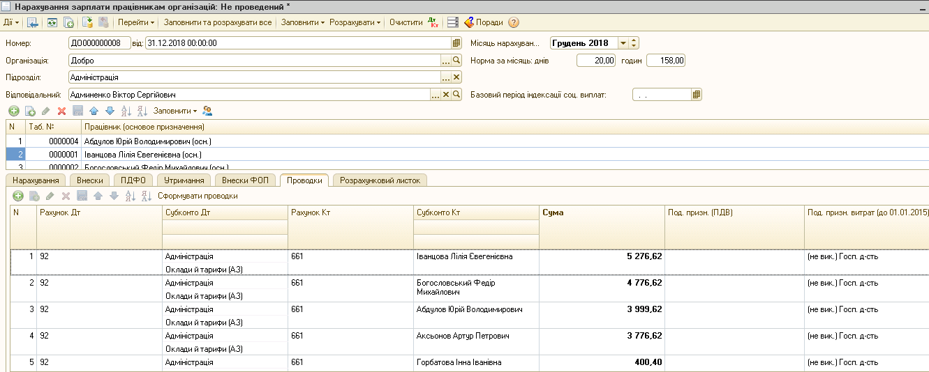This screenshot has width=929, height=372.
Task: Click Сформувати проводки button
Action: coord(198,196)
